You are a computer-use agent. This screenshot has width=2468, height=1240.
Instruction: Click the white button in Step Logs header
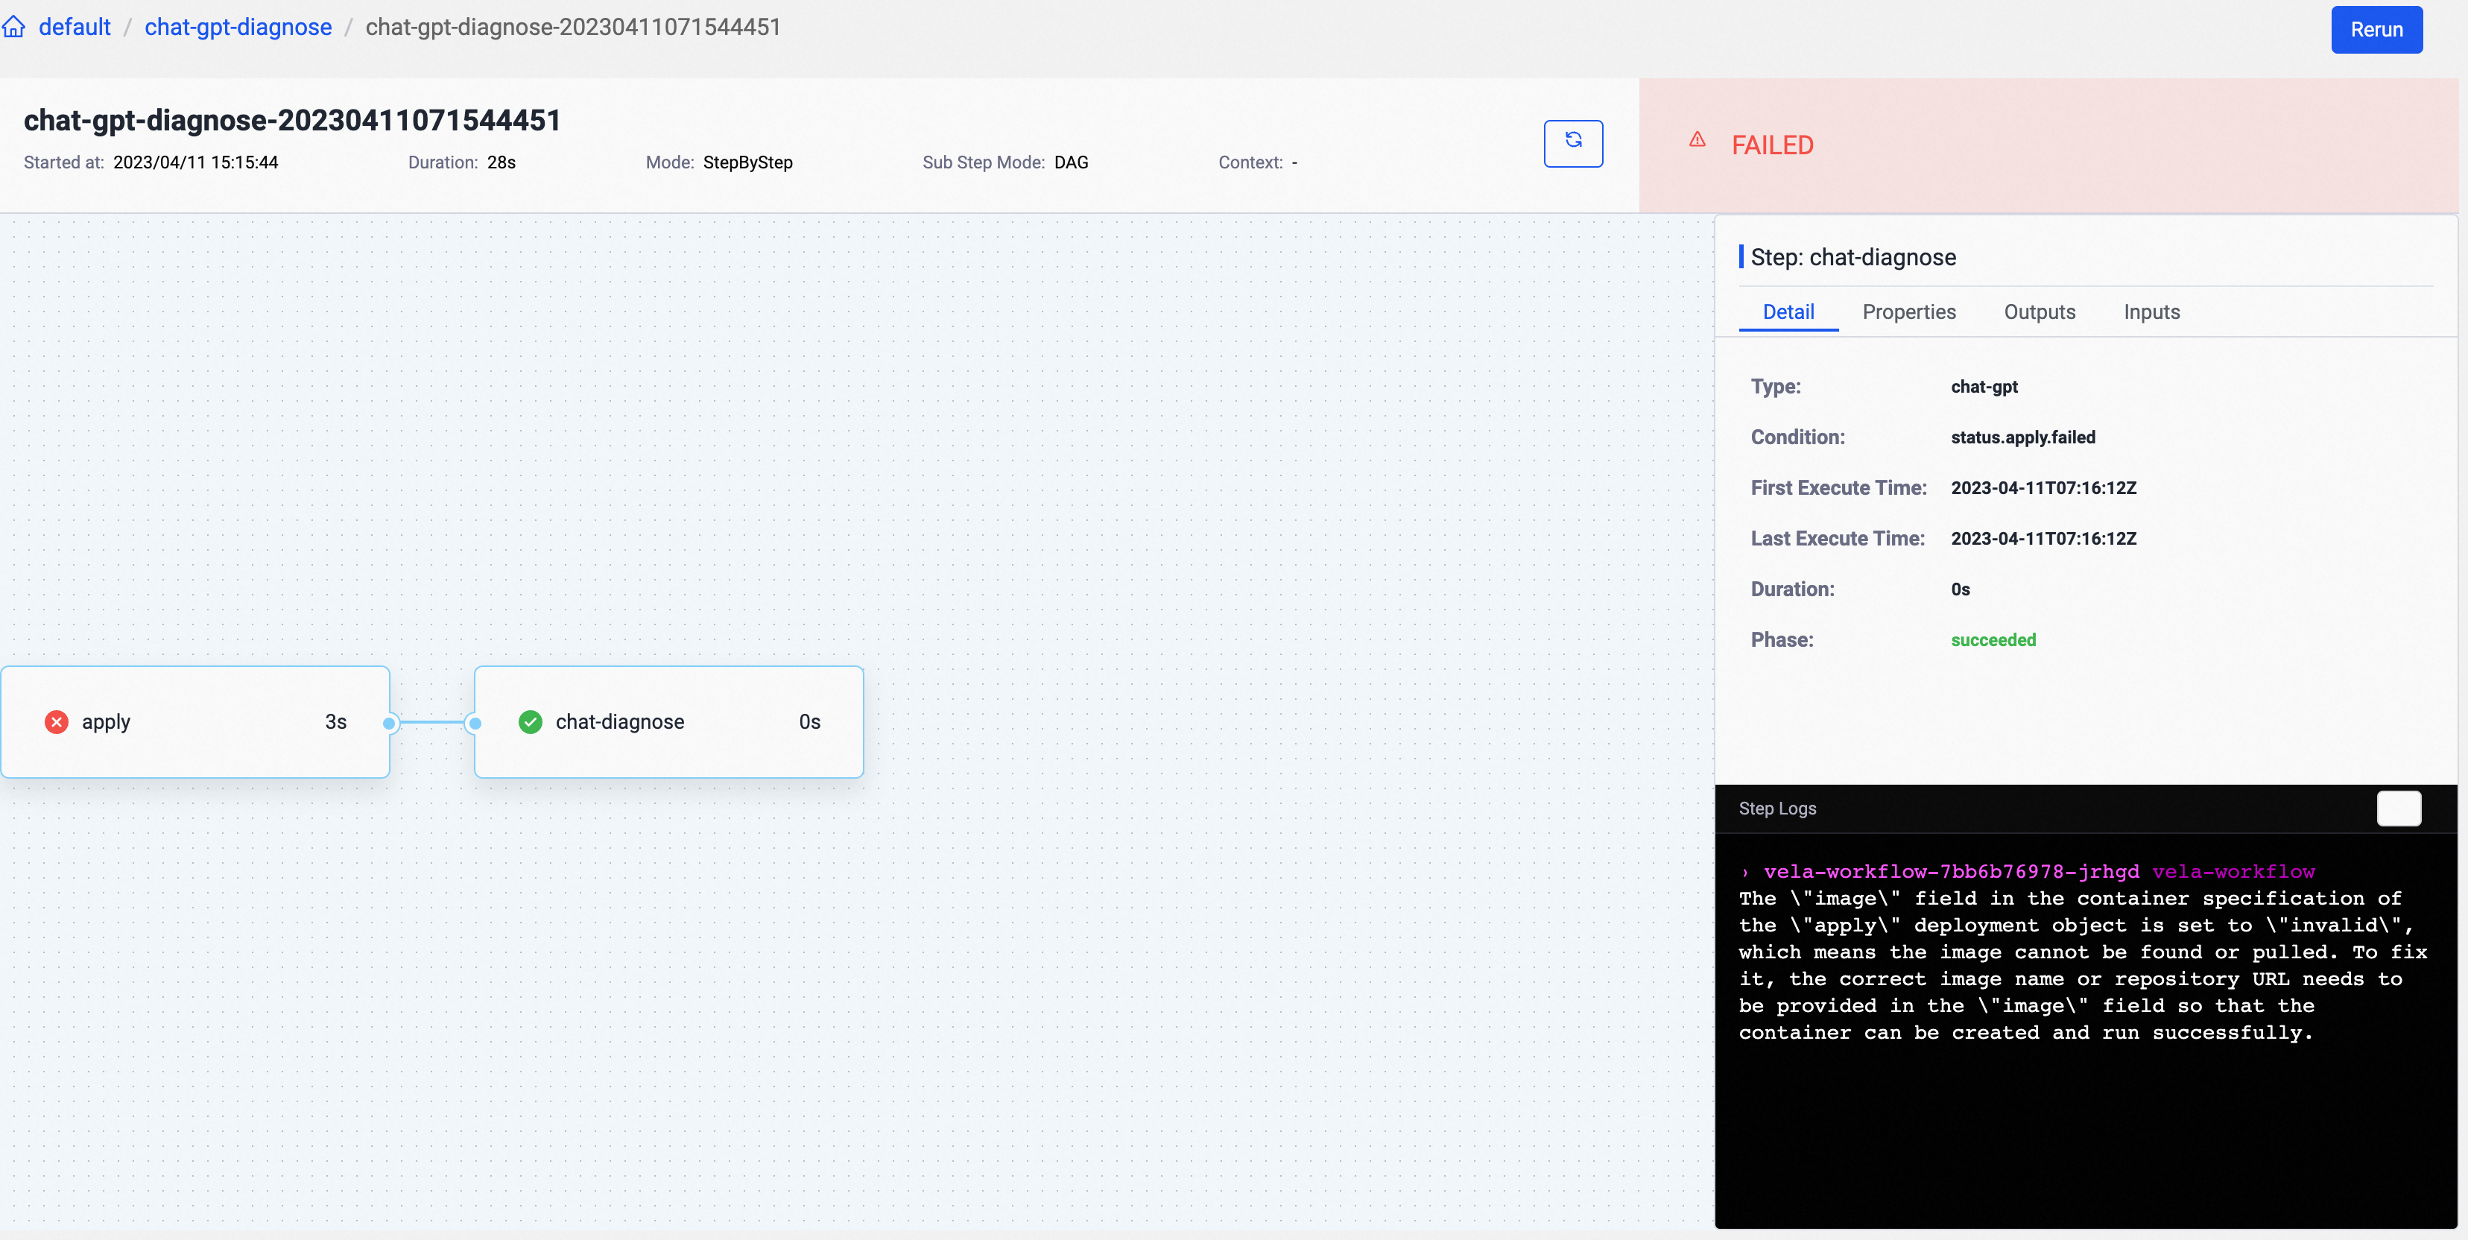(x=2398, y=808)
